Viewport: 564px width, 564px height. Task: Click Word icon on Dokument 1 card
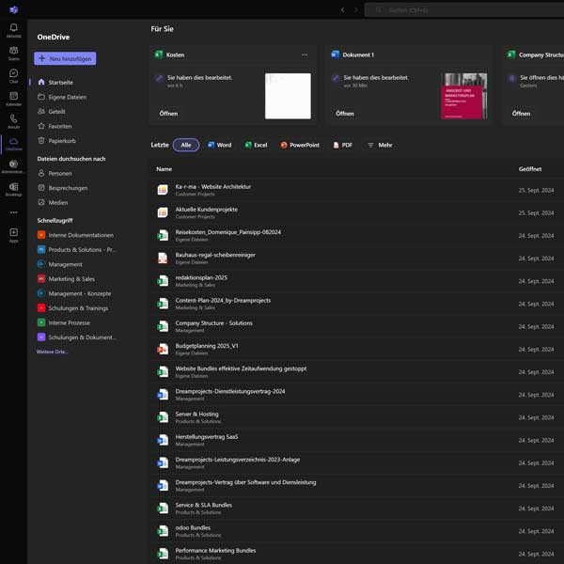(x=335, y=55)
